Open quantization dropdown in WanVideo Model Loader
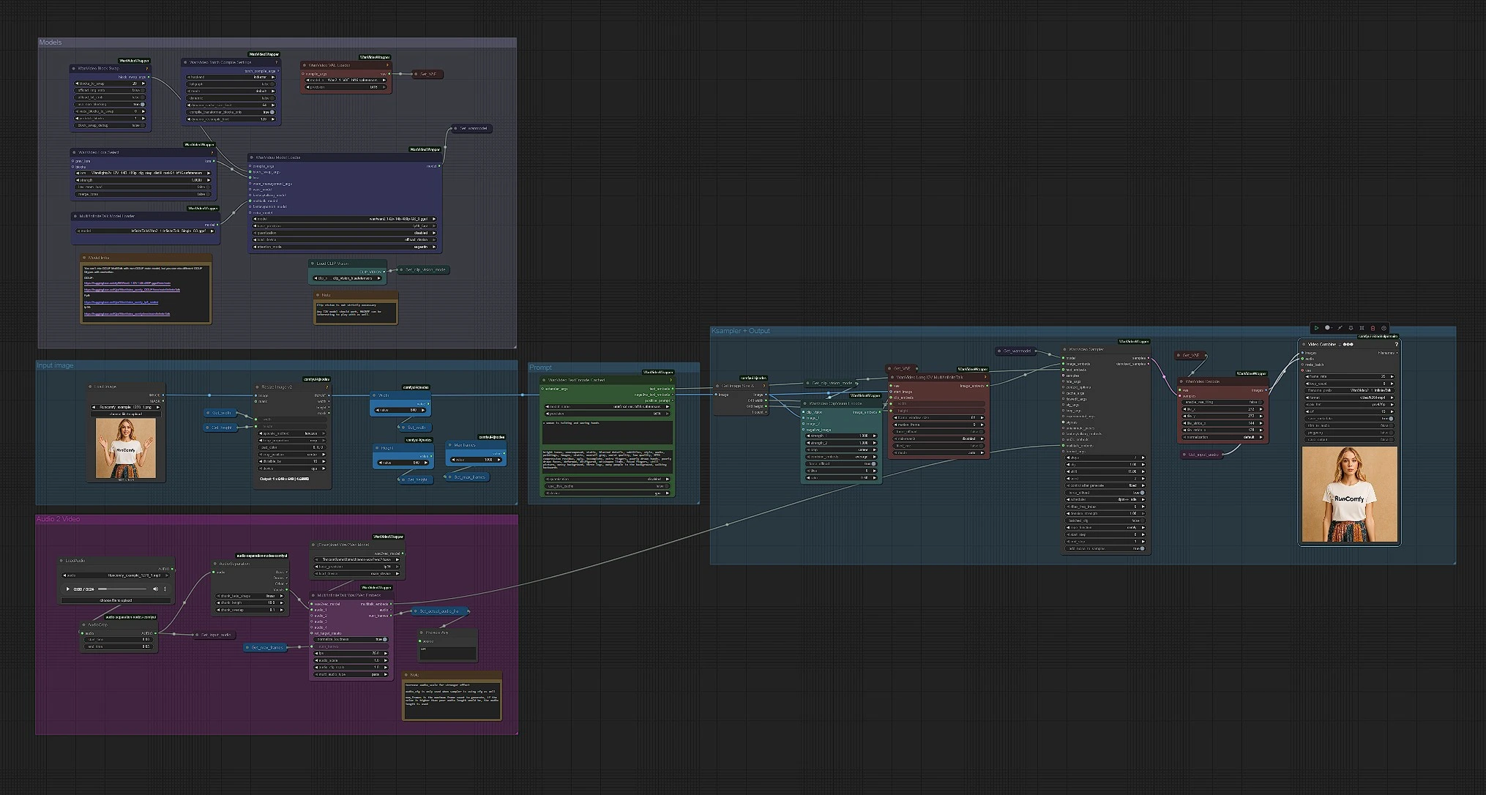 [345, 233]
